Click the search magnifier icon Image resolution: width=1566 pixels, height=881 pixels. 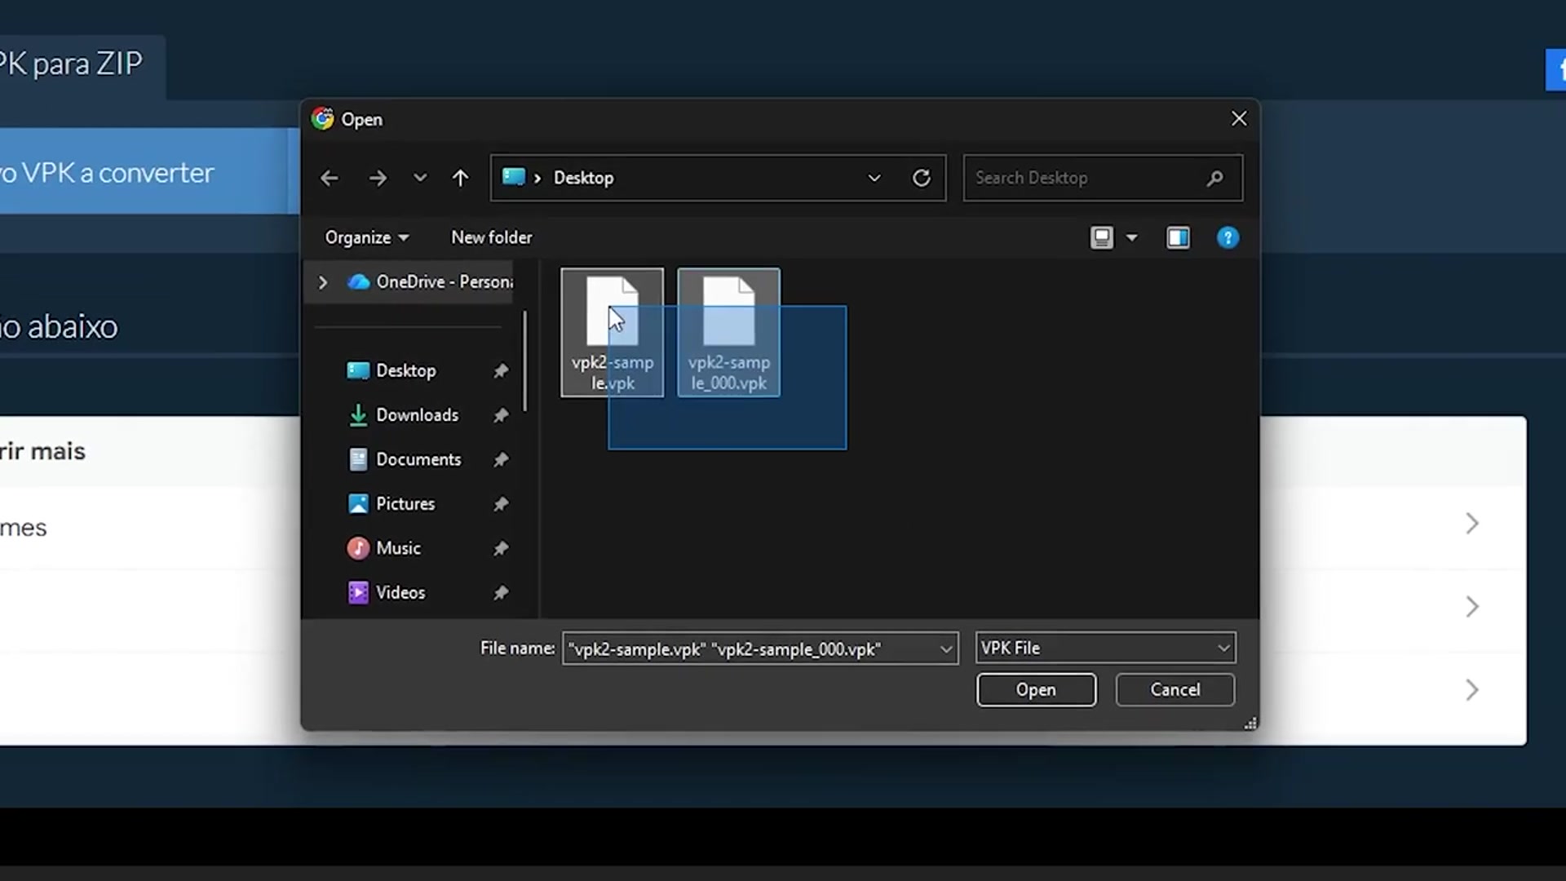point(1215,178)
